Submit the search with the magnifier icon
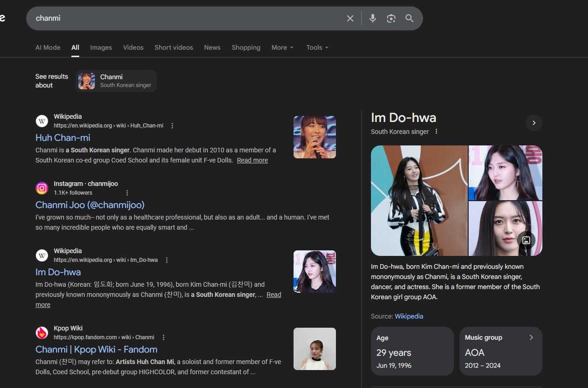The image size is (588, 388). 409,18
